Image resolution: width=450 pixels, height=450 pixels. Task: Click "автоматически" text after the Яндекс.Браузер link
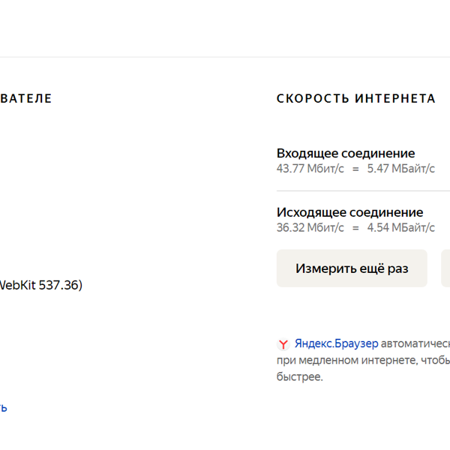415,343
